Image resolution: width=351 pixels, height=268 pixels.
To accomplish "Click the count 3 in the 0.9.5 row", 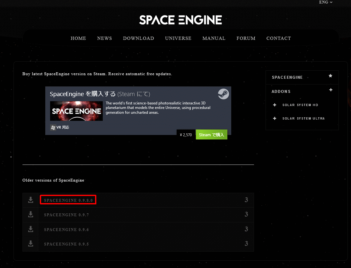I will (x=246, y=244).
